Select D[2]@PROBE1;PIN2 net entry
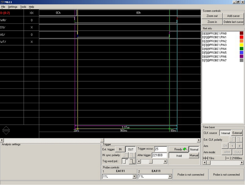 [214, 41]
